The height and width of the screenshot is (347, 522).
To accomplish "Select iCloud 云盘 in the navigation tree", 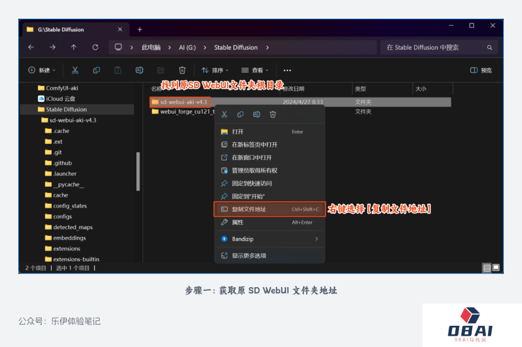I will click(x=57, y=99).
